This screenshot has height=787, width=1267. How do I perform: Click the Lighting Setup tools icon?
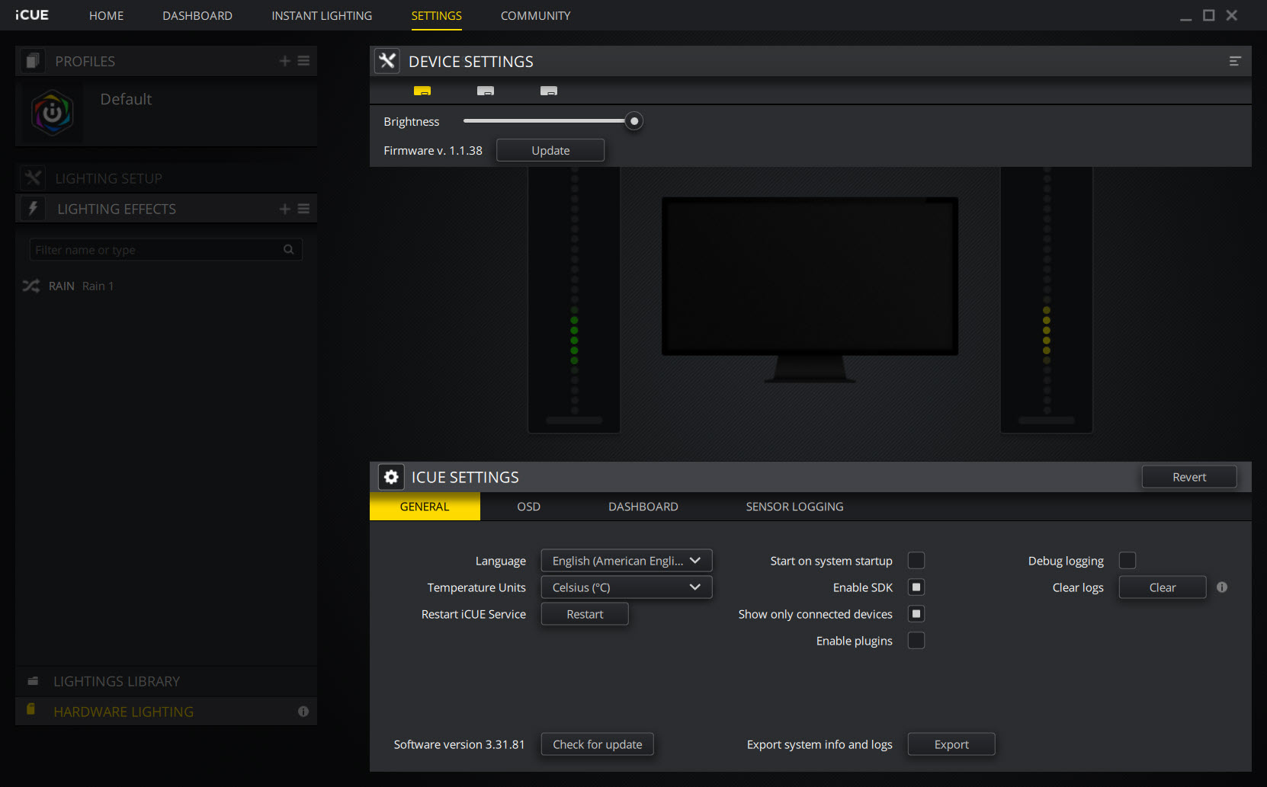[x=33, y=178]
